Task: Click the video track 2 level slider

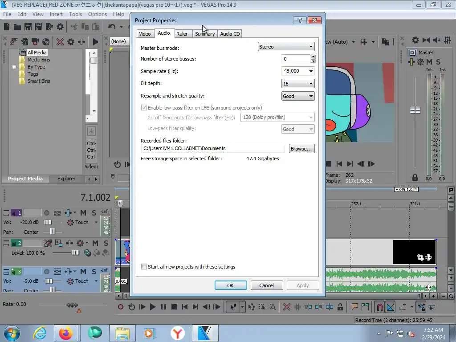Action: pyautogui.click(x=75, y=253)
